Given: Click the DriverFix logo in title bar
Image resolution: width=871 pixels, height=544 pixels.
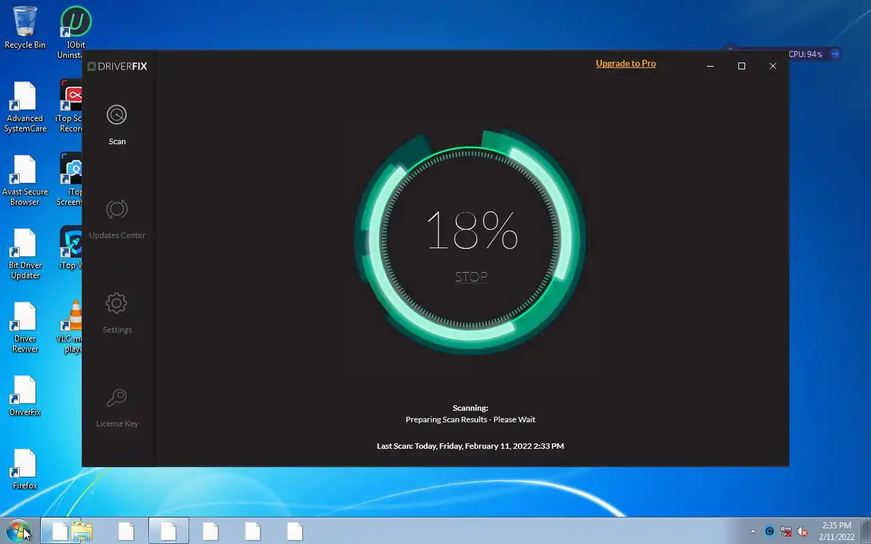Looking at the screenshot, I should coord(117,66).
